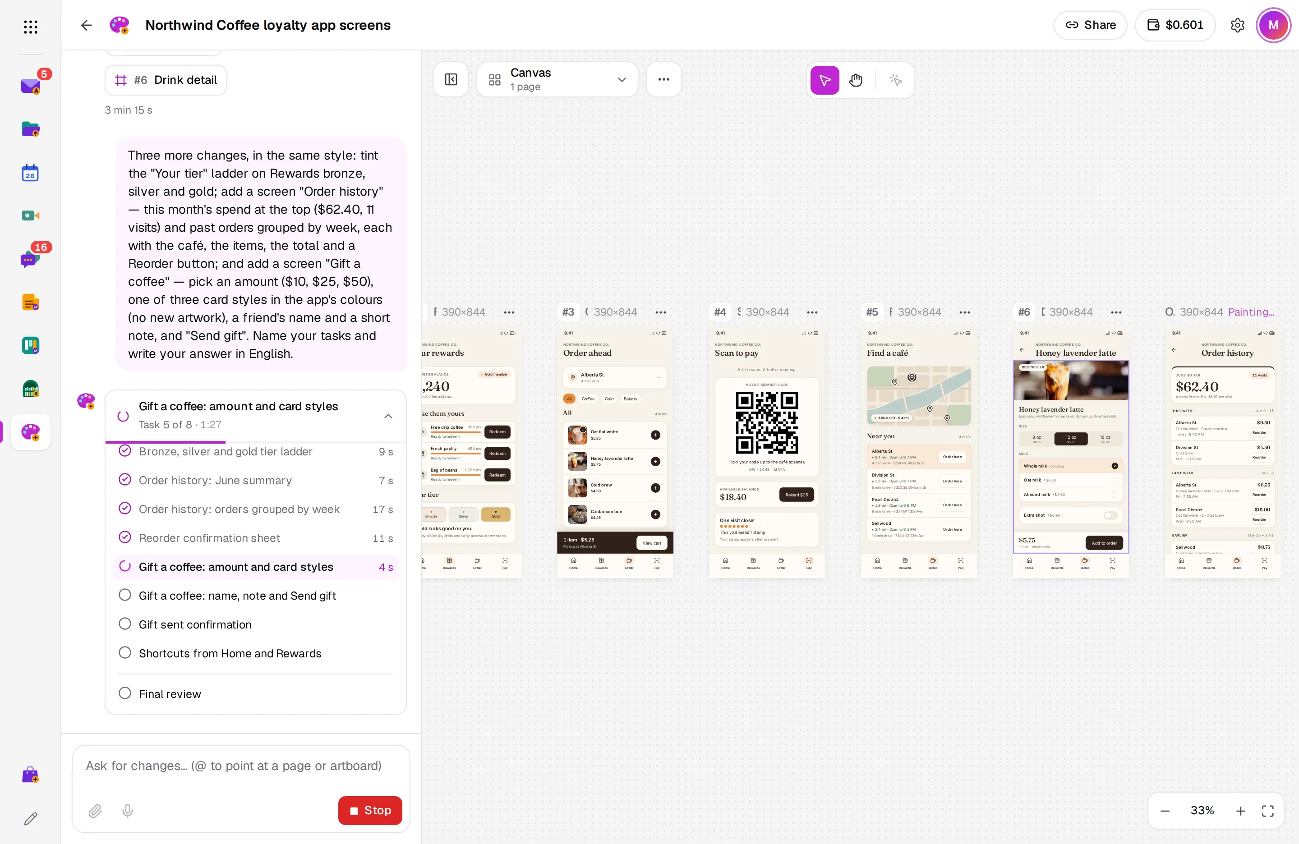Open the chat app with 16 badge
Image resolution: width=1299 pixels, height=844 pixels.
(31, 259)
